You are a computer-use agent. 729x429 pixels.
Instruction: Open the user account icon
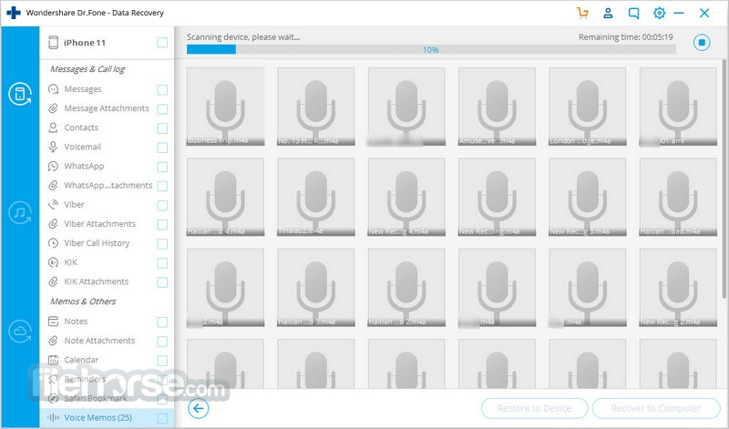pyautogui.click(x=608, y=13)
